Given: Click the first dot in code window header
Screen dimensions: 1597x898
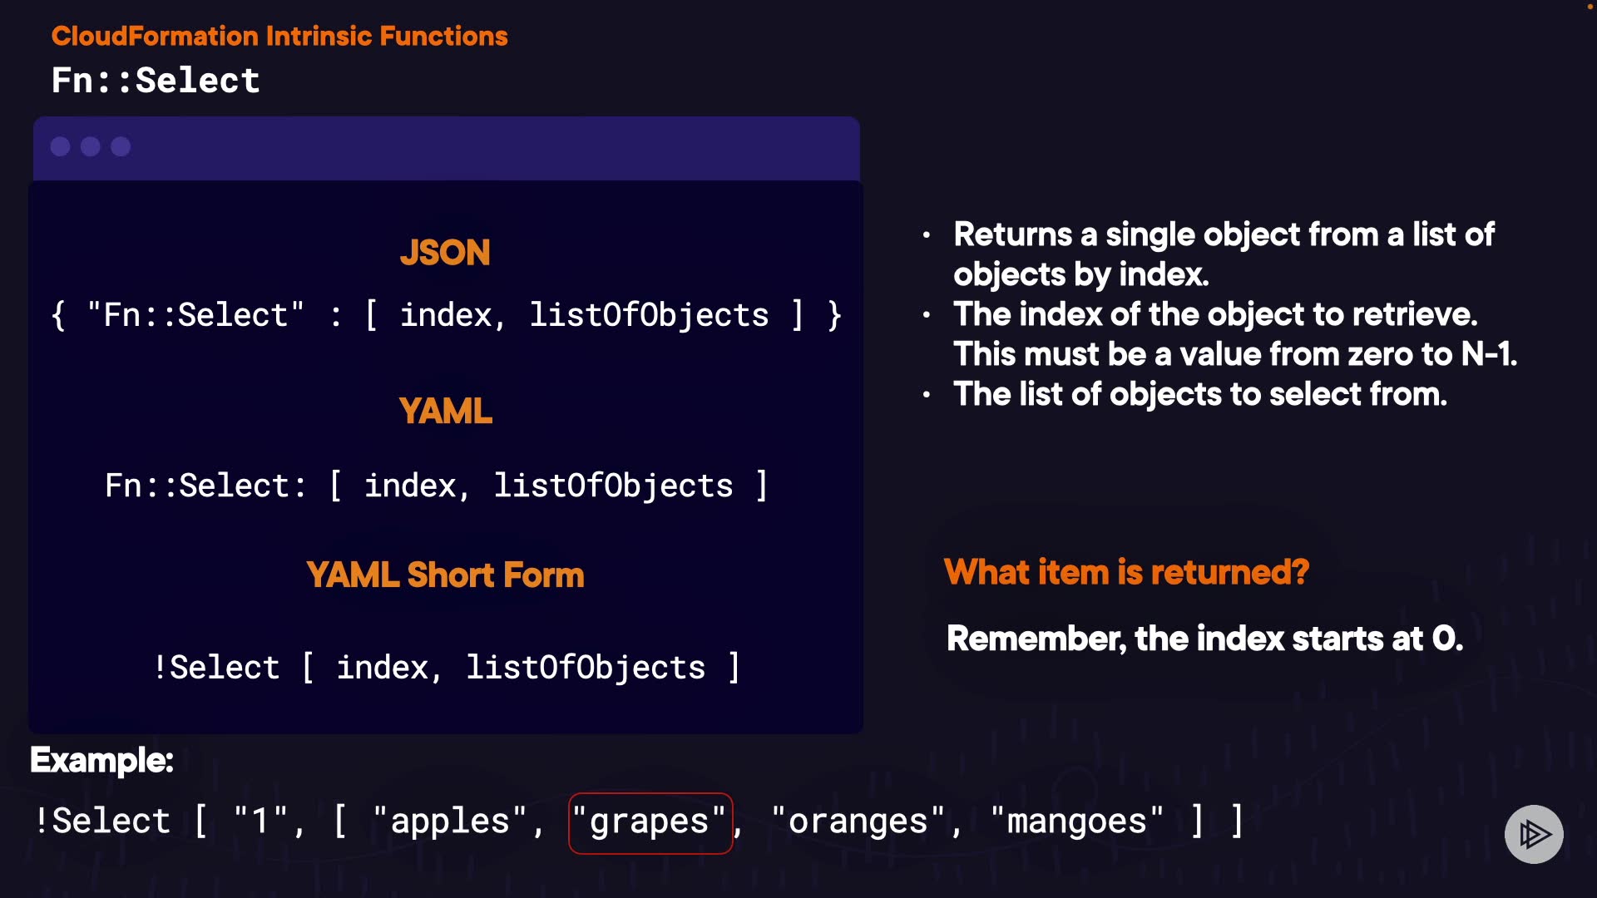Looking at the screenshot, I should tap(60, 147).
